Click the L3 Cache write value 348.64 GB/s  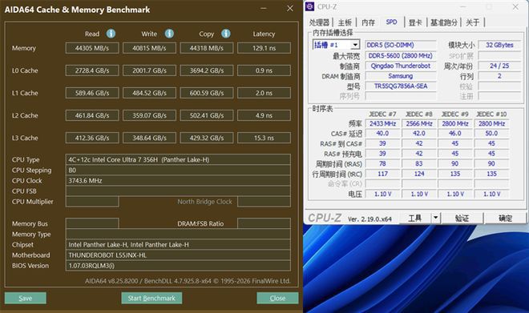tap(149, 138)
